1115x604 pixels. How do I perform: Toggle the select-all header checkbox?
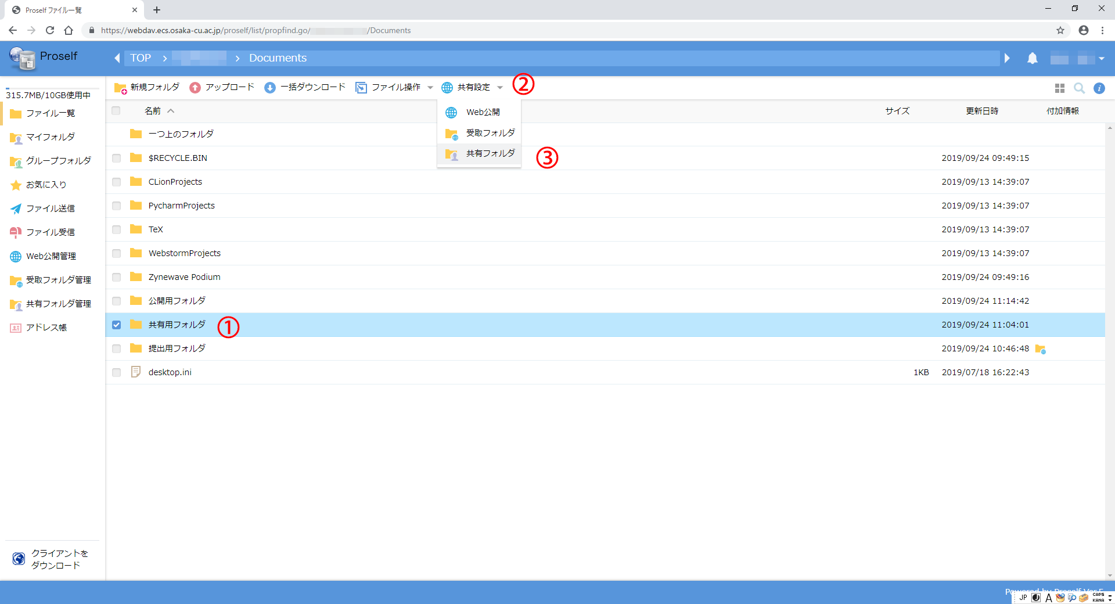pyautogui.click(x=116, y=111)
